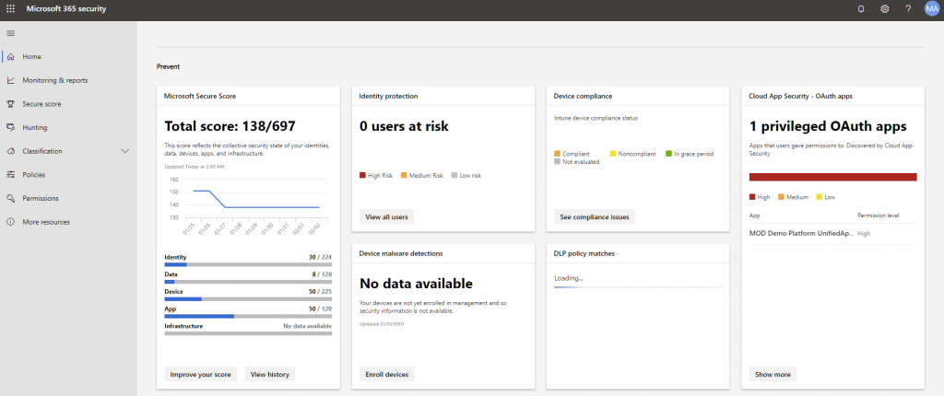Click Show more in OAuth apps card

(x=773, y=374)
